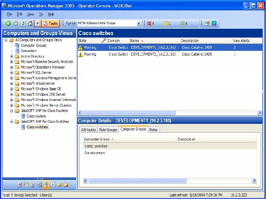Image resolution: width=266 pixels, height=199 pixels.
Task: Expand the Active Directory folder
Action: pos(11,56)
